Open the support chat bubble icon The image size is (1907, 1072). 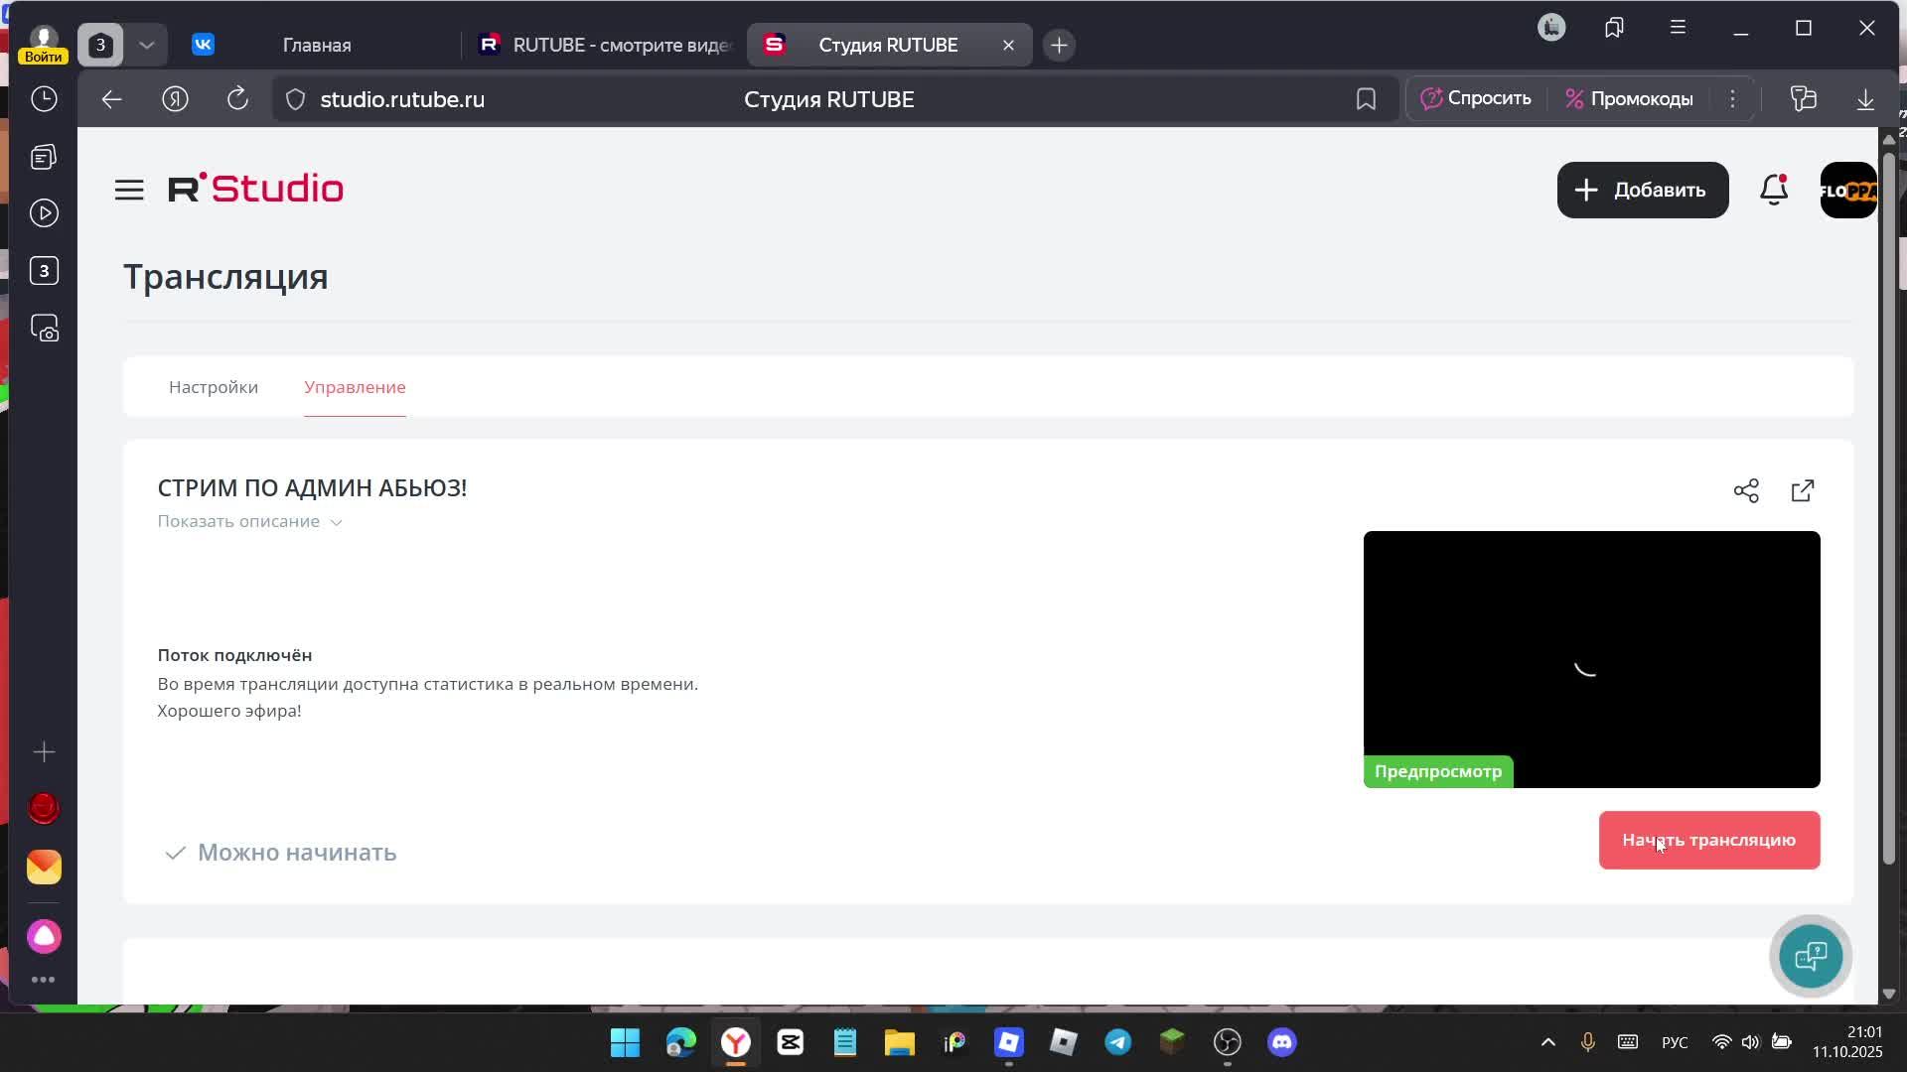point(1811,957)
